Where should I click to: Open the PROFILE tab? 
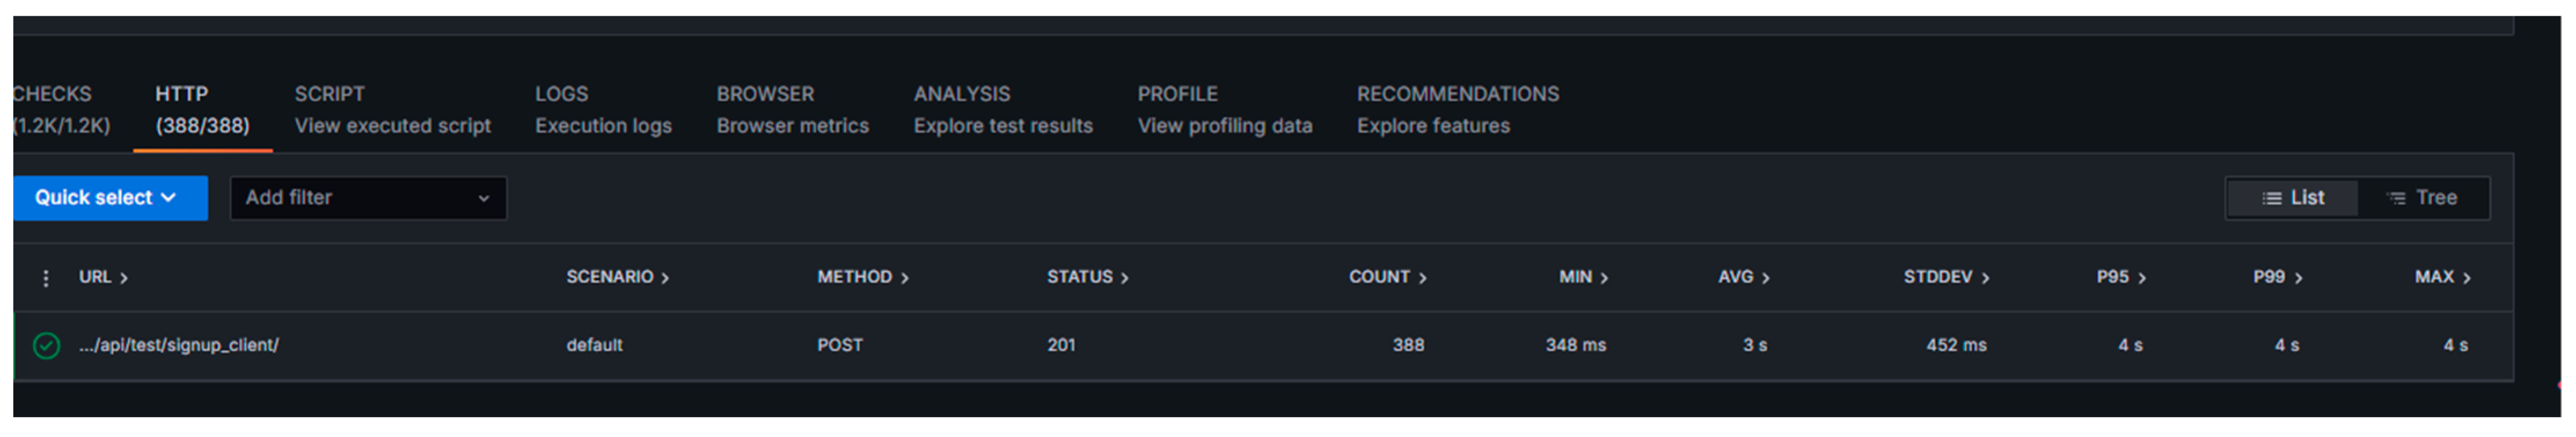click(x=1224, y=109)
